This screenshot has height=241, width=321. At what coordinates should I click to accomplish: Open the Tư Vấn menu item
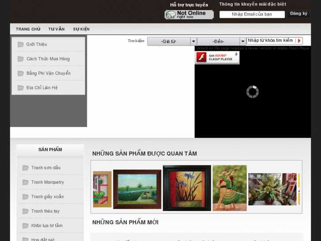click(57, 29)
